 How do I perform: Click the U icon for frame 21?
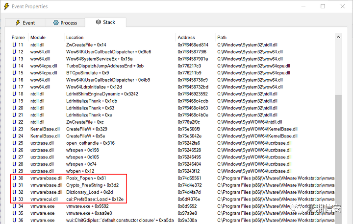14,115
